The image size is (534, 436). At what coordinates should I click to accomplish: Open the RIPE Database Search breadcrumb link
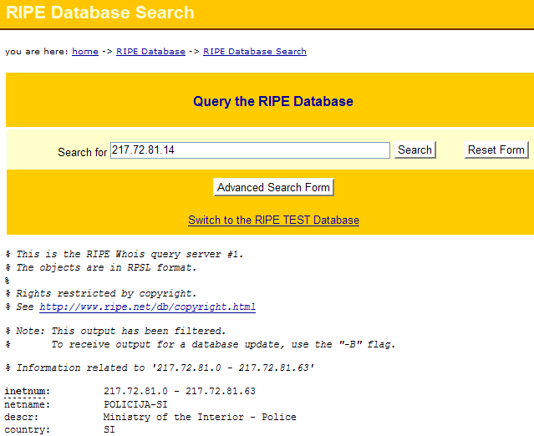tap(255, 52)
